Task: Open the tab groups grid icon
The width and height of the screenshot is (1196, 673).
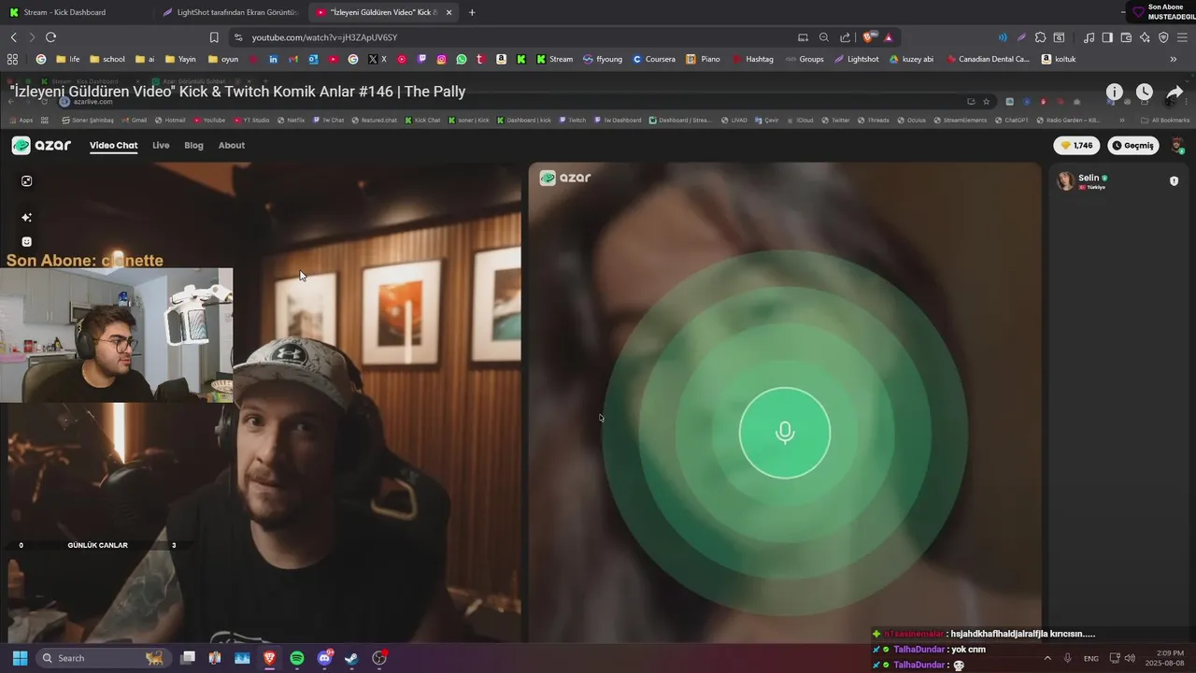Action: [x=12, y=59]
